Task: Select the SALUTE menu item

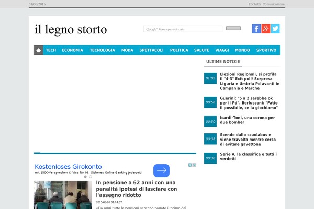Action: click(x=201, y=50)
